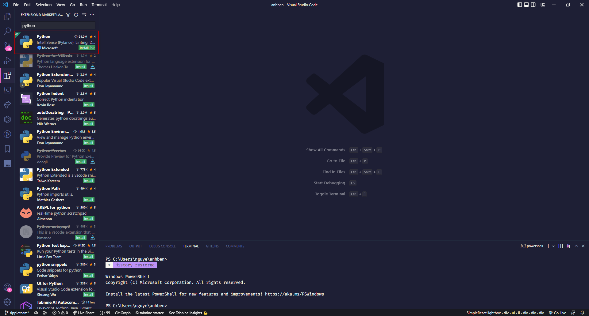Install the Microsoft Python extension
589x316 pixels.
coord(84,48)
